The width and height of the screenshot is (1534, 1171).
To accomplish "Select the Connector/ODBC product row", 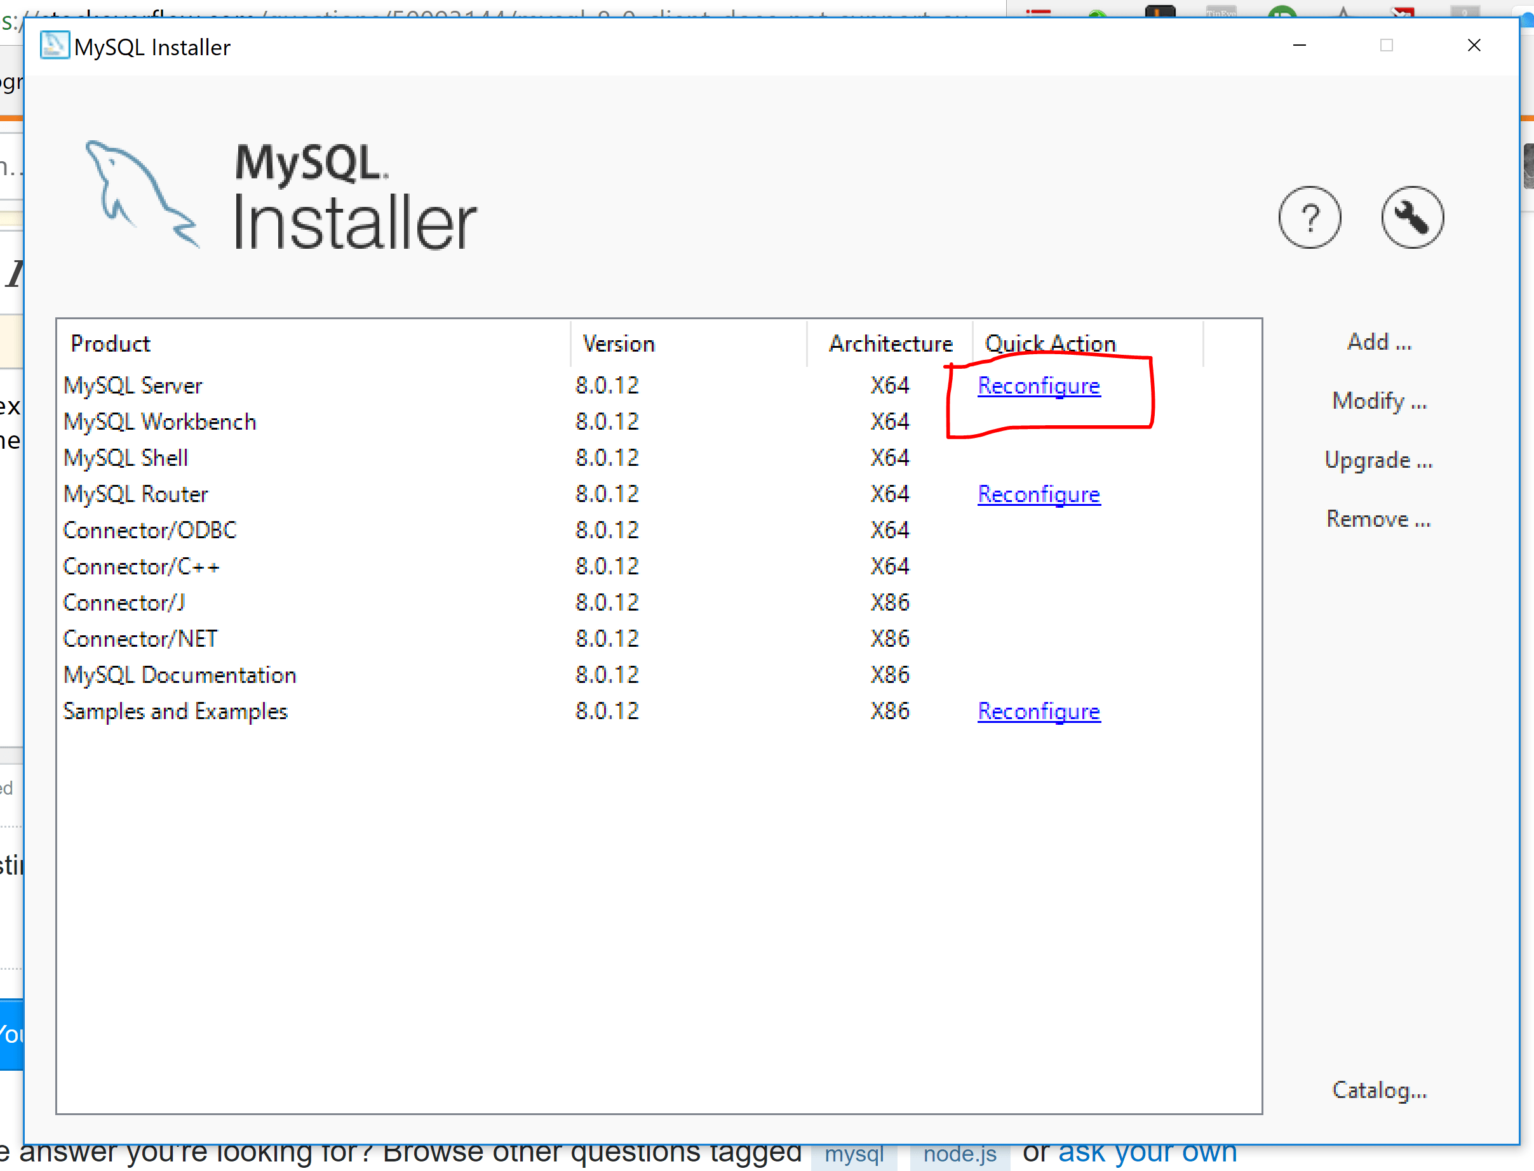I will tap(150, 531).
